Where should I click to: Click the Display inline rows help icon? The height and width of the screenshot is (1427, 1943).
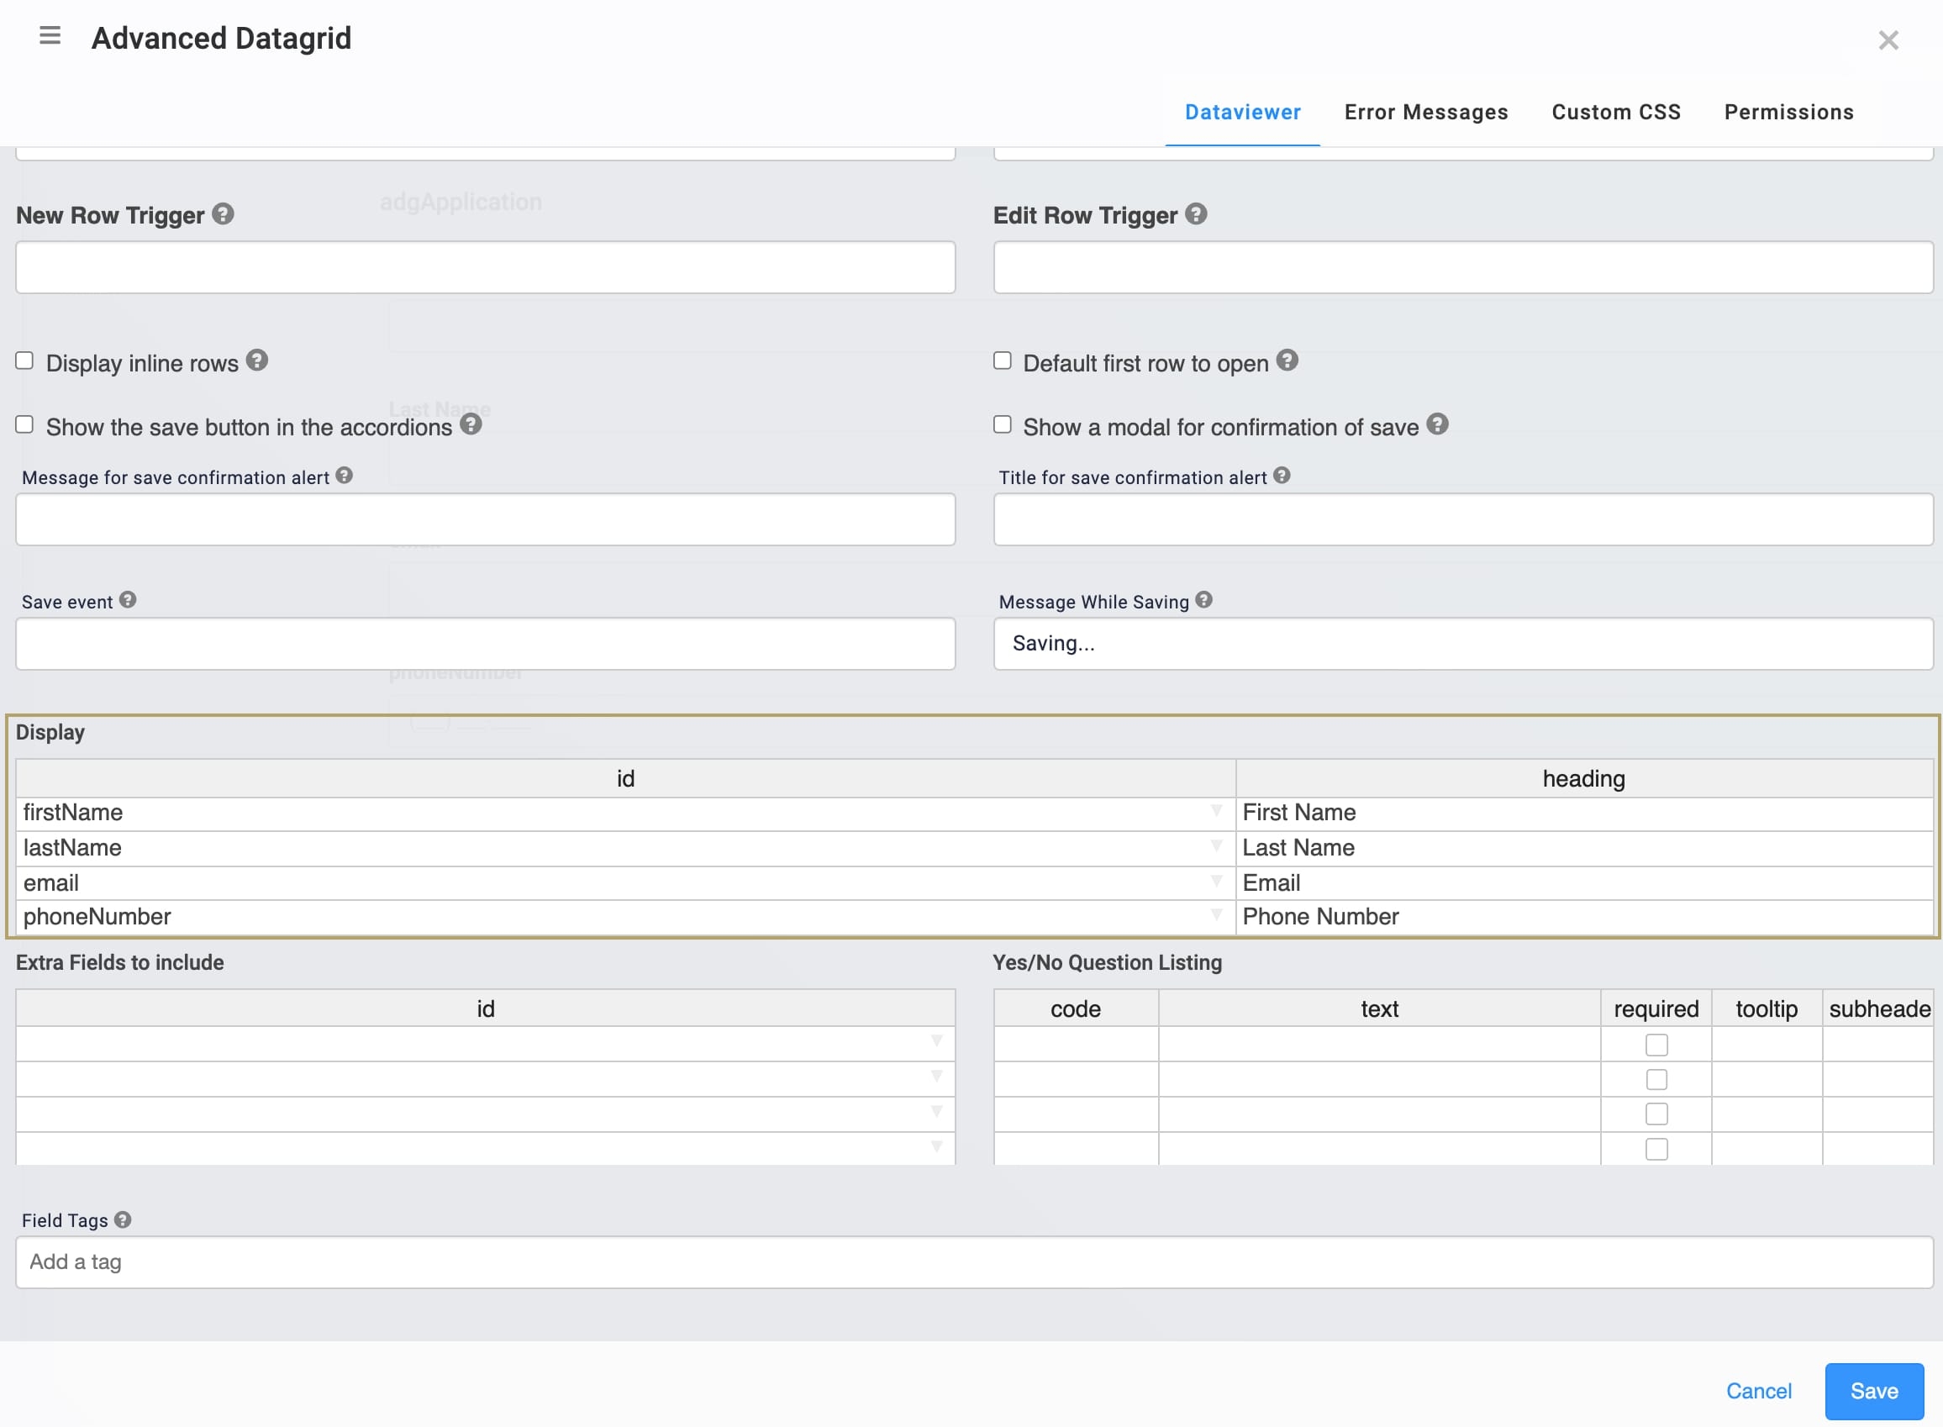[256, 361]
